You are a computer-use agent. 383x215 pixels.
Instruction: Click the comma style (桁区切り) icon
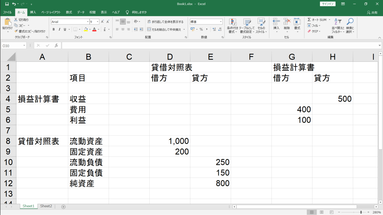click(207, 29)
